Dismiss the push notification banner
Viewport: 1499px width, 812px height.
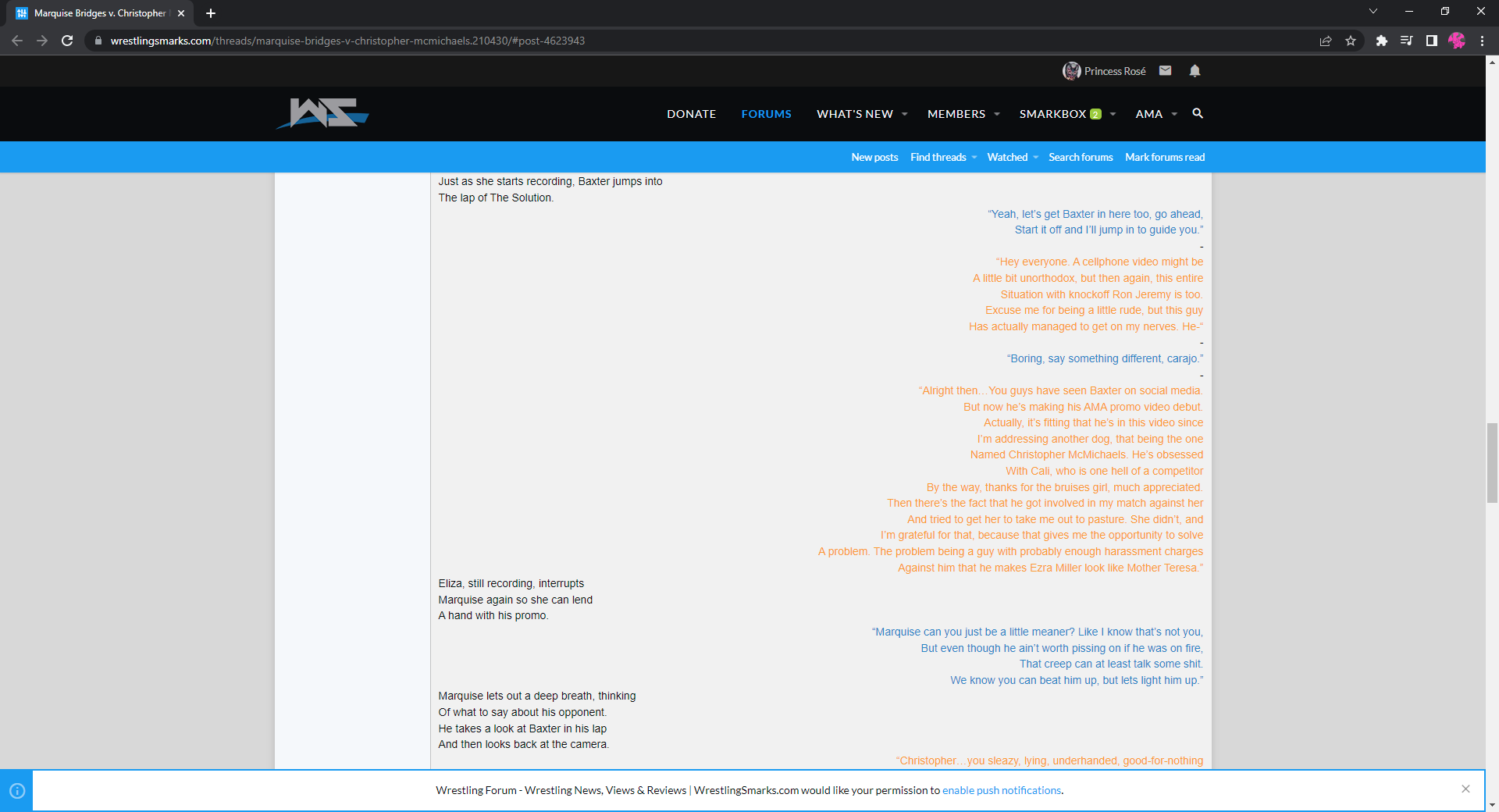1465,789
